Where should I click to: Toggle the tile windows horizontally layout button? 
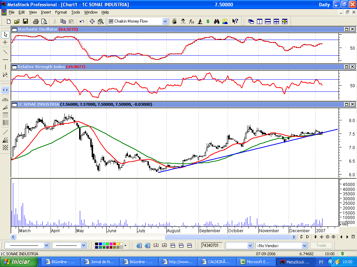[x=268, y=22]
